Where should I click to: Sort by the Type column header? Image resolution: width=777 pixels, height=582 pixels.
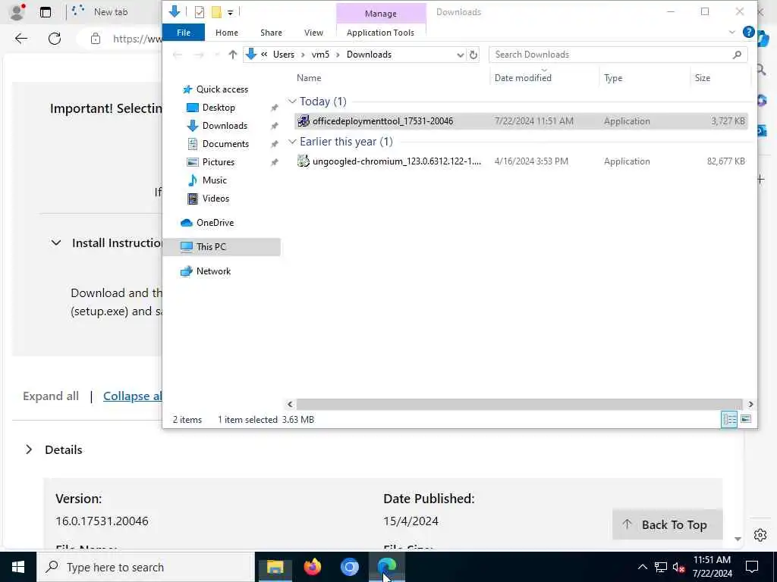[613, 78]
